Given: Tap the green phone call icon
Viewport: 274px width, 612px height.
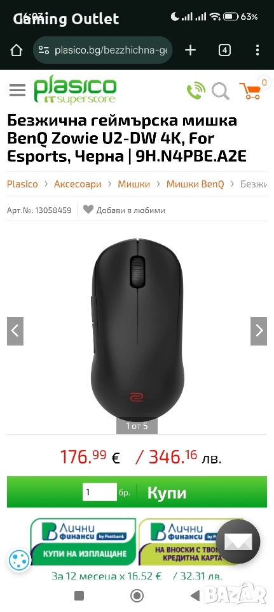Looking at the screenshot, I should (196, 91).
